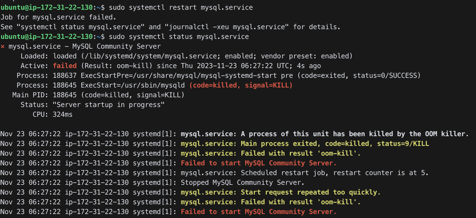476x218 pixels.
Task: Click the first 'Failed with result oom-kill' log line
Action: (x=271, y=153)
